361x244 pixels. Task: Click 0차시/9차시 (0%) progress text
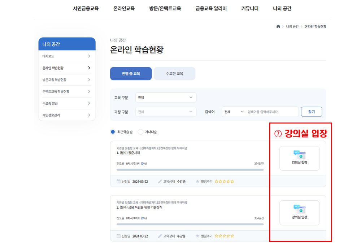click(x=136, y=164)
